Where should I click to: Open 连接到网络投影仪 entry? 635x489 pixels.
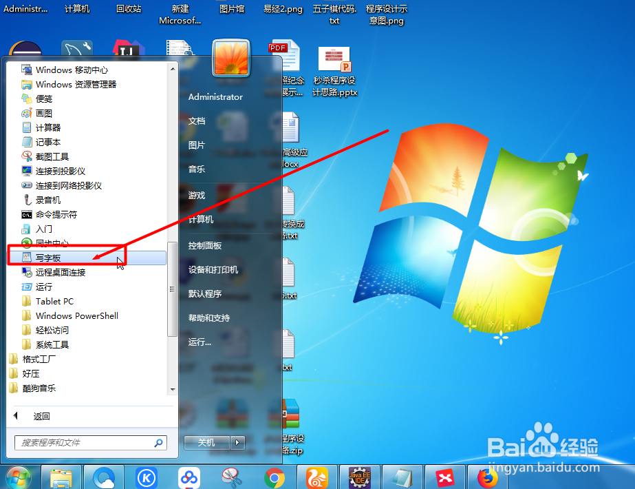[61, 186]
